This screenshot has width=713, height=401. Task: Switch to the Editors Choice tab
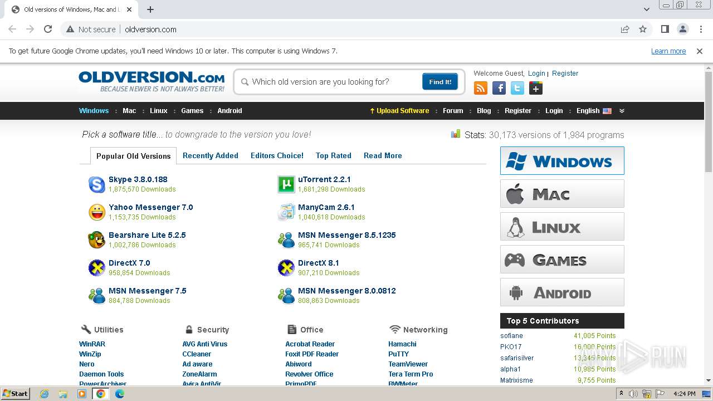277,155
